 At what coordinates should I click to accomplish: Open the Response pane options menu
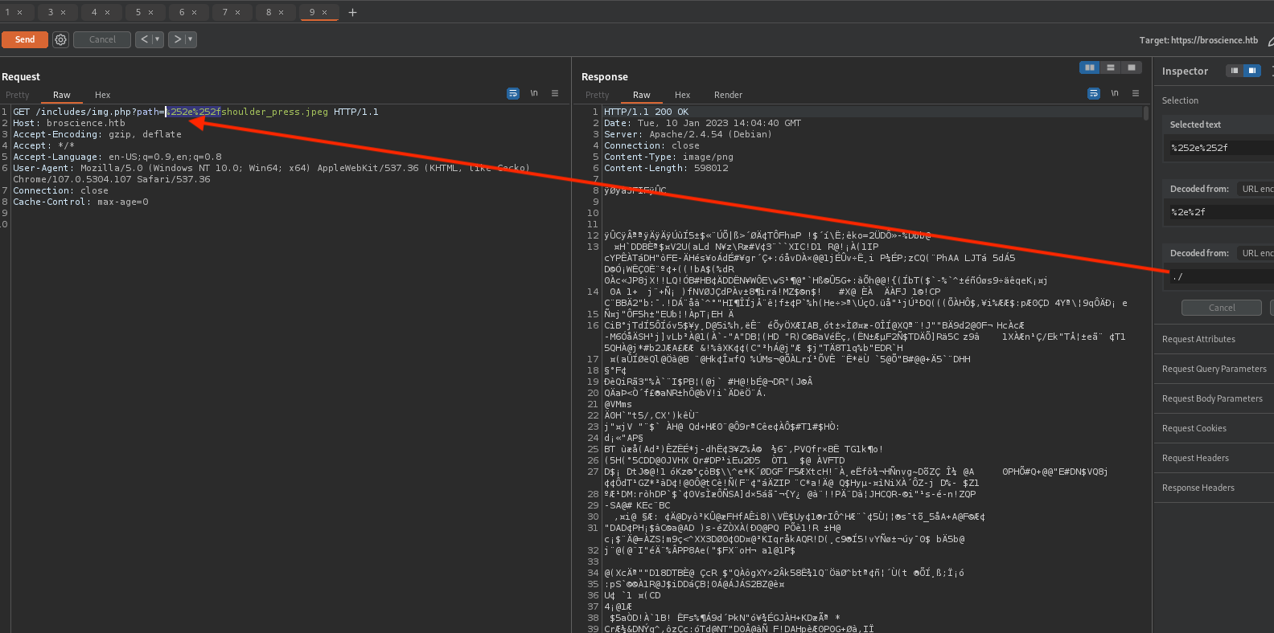tap(1136, 94)
